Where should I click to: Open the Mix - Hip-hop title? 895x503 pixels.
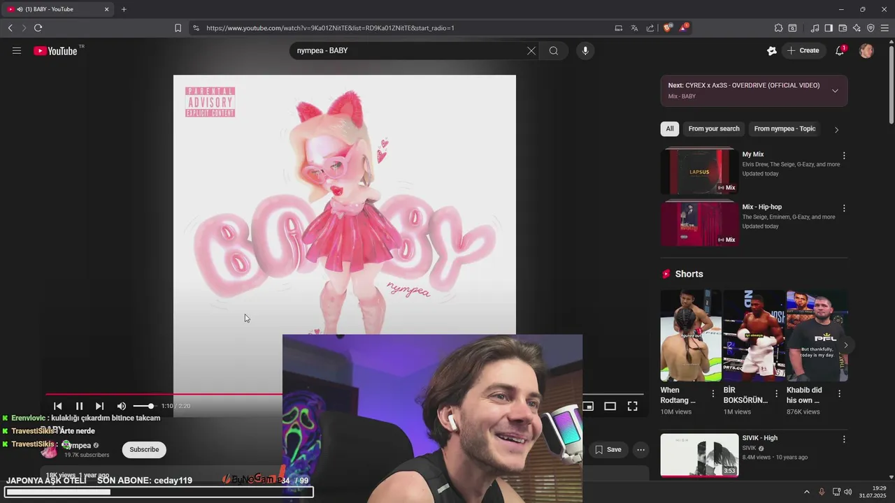coord(762,207)
